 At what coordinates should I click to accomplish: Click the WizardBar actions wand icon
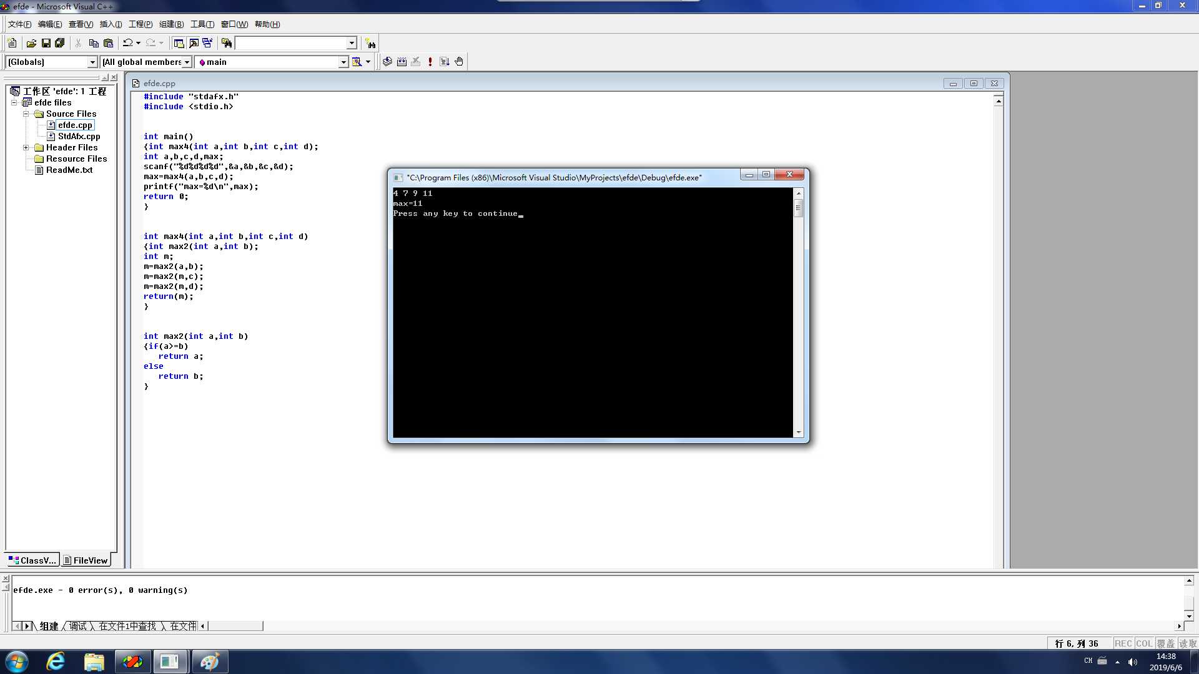click(x=357, y=62)
